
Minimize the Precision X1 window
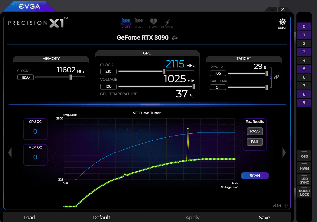273,9
